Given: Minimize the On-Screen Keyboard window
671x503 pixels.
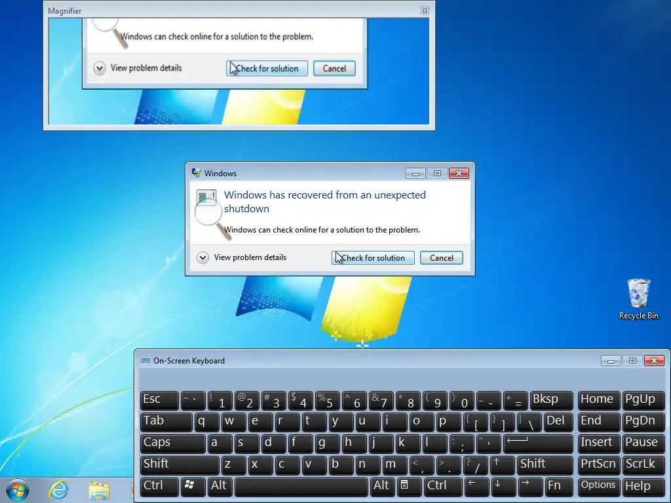Looking at the screenshot, I should (x=611, y=361).
